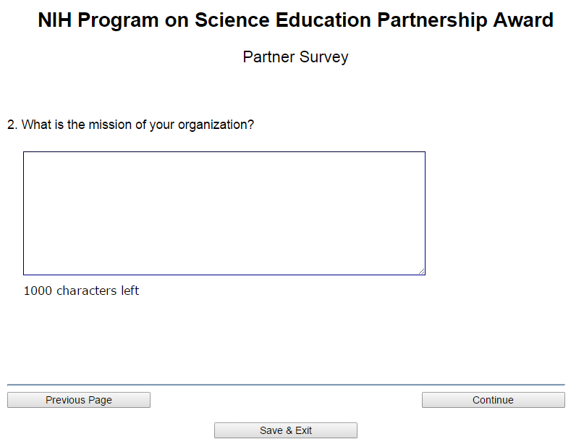This screenshot has height=447, width=584.
Task: Click the "1000 characters left" counter text
Action: tap(81, 291)
